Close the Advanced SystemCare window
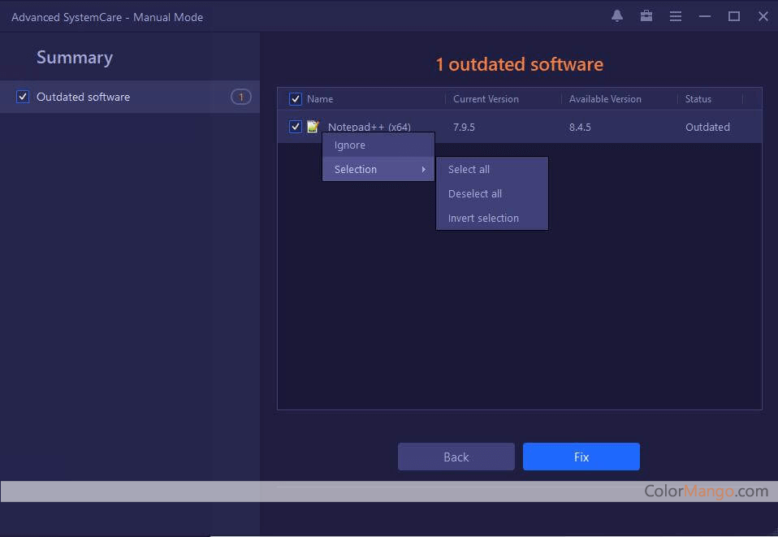This screenshot has width=778, height=537. coord(763,16)
